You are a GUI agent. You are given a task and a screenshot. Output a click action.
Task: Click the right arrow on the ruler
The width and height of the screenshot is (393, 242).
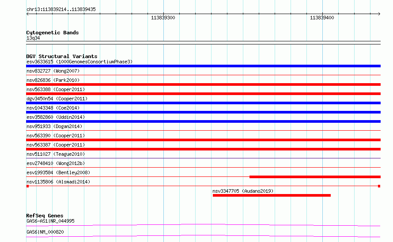tap(379, 14)
